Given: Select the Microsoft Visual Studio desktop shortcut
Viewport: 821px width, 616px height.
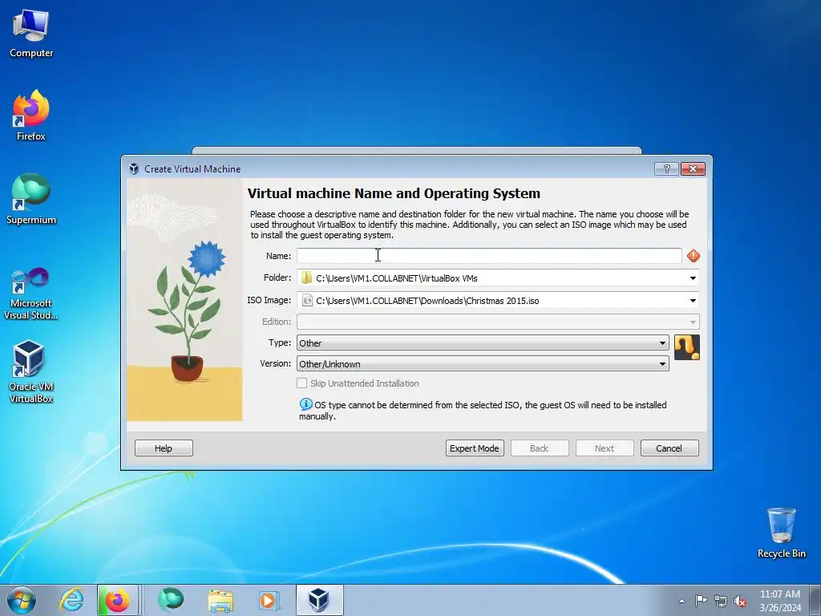Looking at the screenshot, I should 31,294.
